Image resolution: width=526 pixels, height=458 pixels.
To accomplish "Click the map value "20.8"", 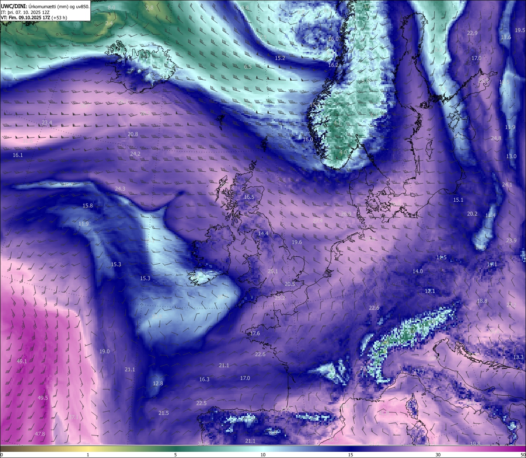I will pyautogui.click(x=133, y=134).
